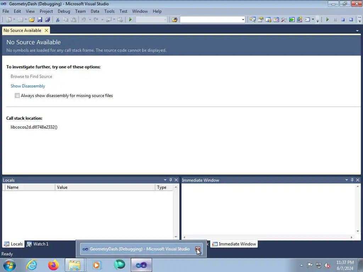
Task: Open the Undo history dropdown arrow
Action: 90,20
